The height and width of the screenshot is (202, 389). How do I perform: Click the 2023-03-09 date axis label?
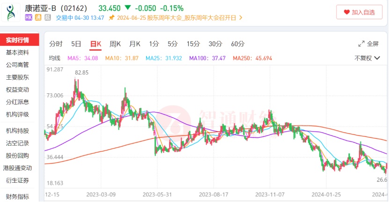[101, 195]
